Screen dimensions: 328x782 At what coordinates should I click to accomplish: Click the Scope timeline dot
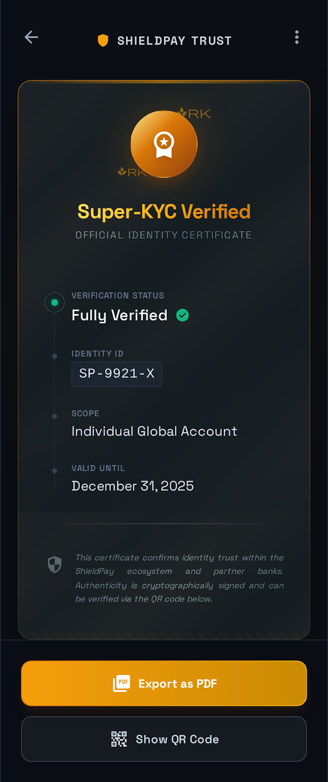click(55, 416)
